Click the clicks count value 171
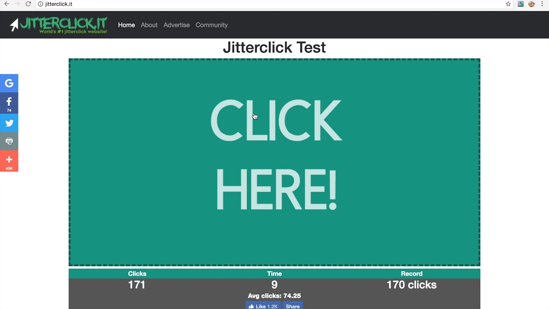 point(137,285)
